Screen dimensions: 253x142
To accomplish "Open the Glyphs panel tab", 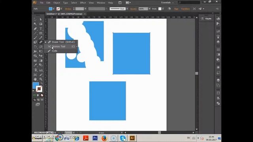I will (207, 19).
